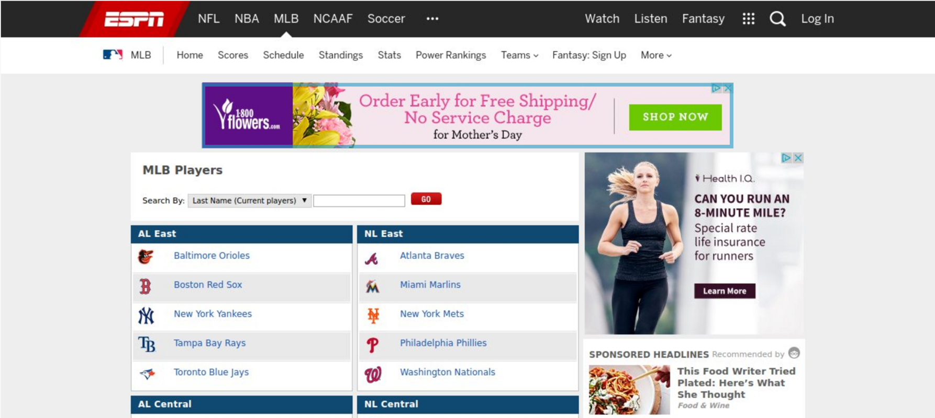Open the Boston Red Sox link
This screenshot has height=418, width=935.
pos(208,285)
